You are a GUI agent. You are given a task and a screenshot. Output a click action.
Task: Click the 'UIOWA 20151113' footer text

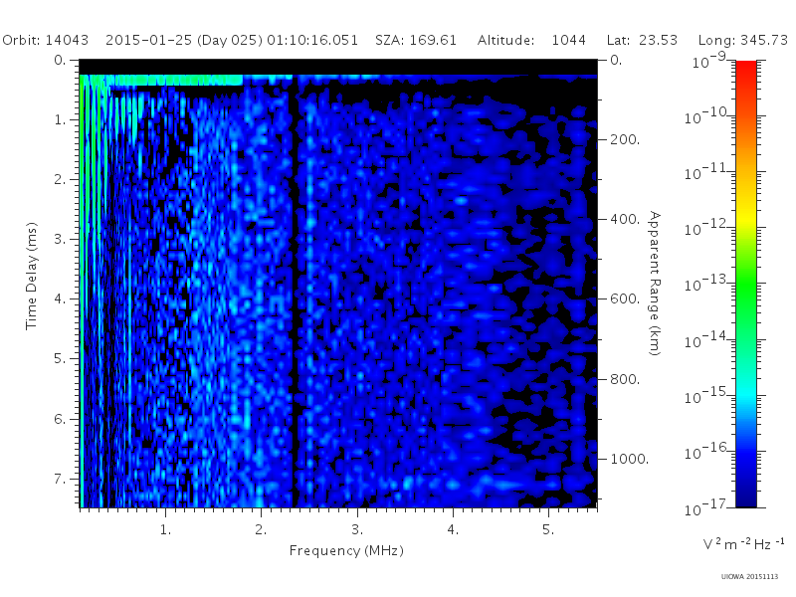(749, 577)
